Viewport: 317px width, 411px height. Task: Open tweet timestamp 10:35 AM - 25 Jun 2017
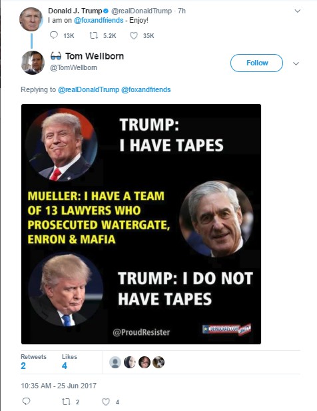coord(59,386)
